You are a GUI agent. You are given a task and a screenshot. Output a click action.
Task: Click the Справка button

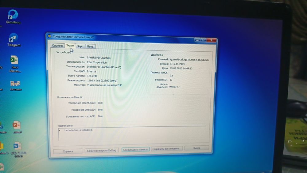tap(68, 151)
